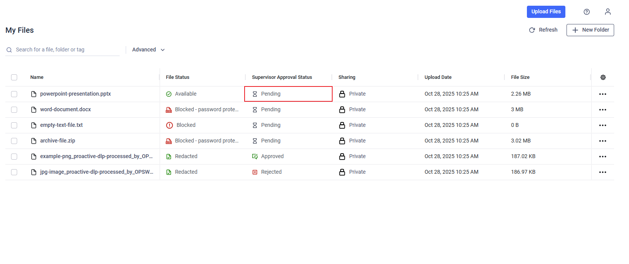Image resolution: width=629 pixels, height=264 pixels.
Task: Click the green Available status check icon
Action: click(169, 94)
